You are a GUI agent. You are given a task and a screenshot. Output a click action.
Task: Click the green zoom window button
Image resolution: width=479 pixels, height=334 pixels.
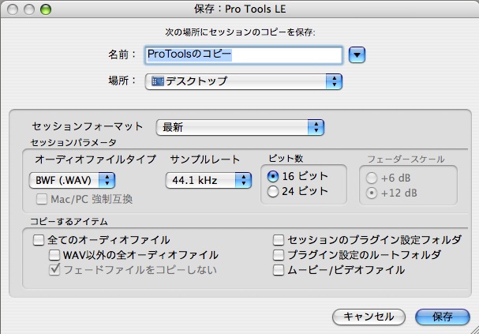point(45,9)
